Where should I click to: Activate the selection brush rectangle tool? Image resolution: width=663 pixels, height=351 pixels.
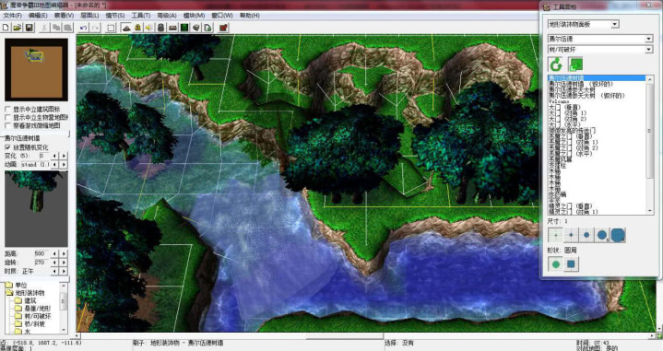click(111, 28)
